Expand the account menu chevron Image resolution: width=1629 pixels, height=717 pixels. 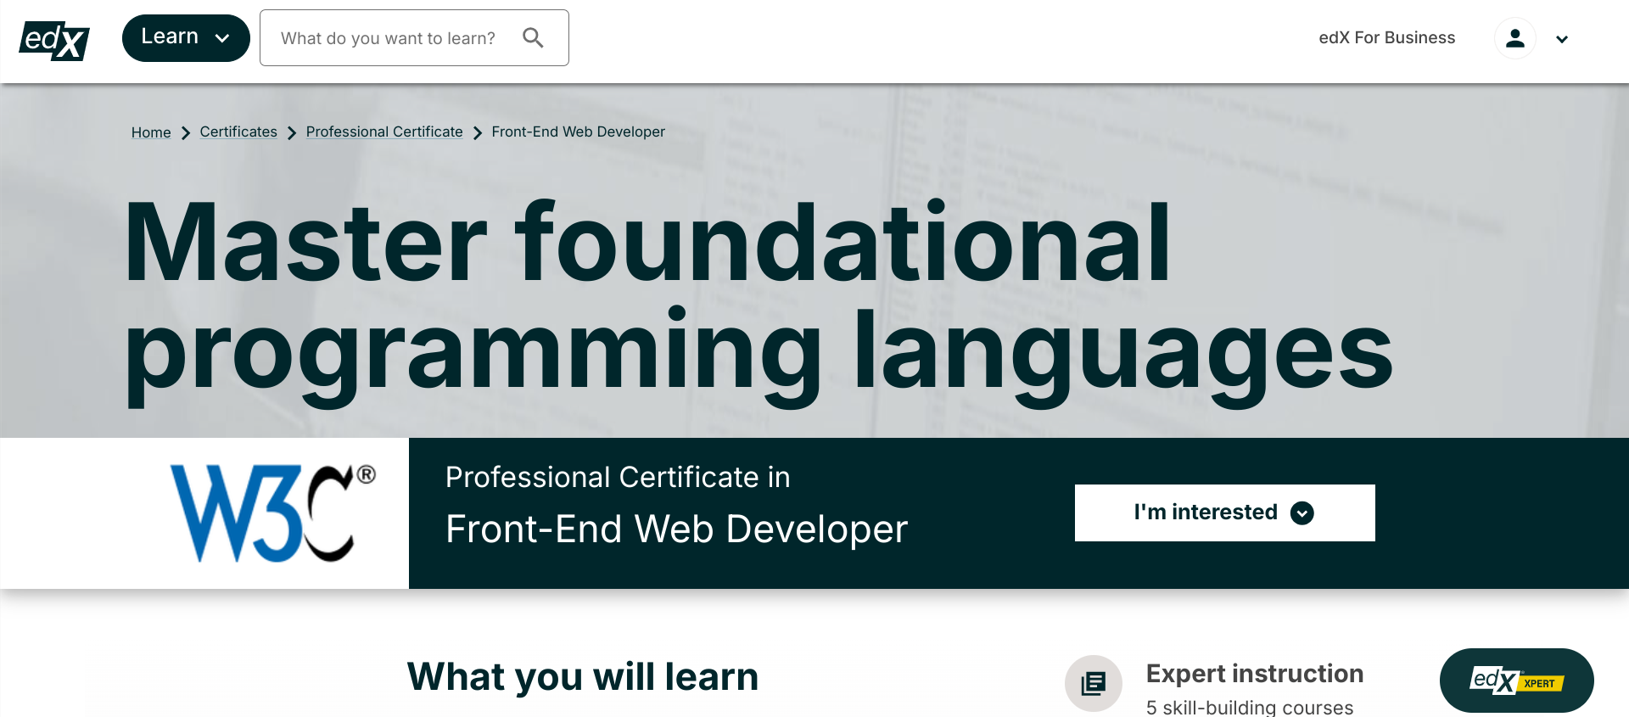pos(1561,39)
